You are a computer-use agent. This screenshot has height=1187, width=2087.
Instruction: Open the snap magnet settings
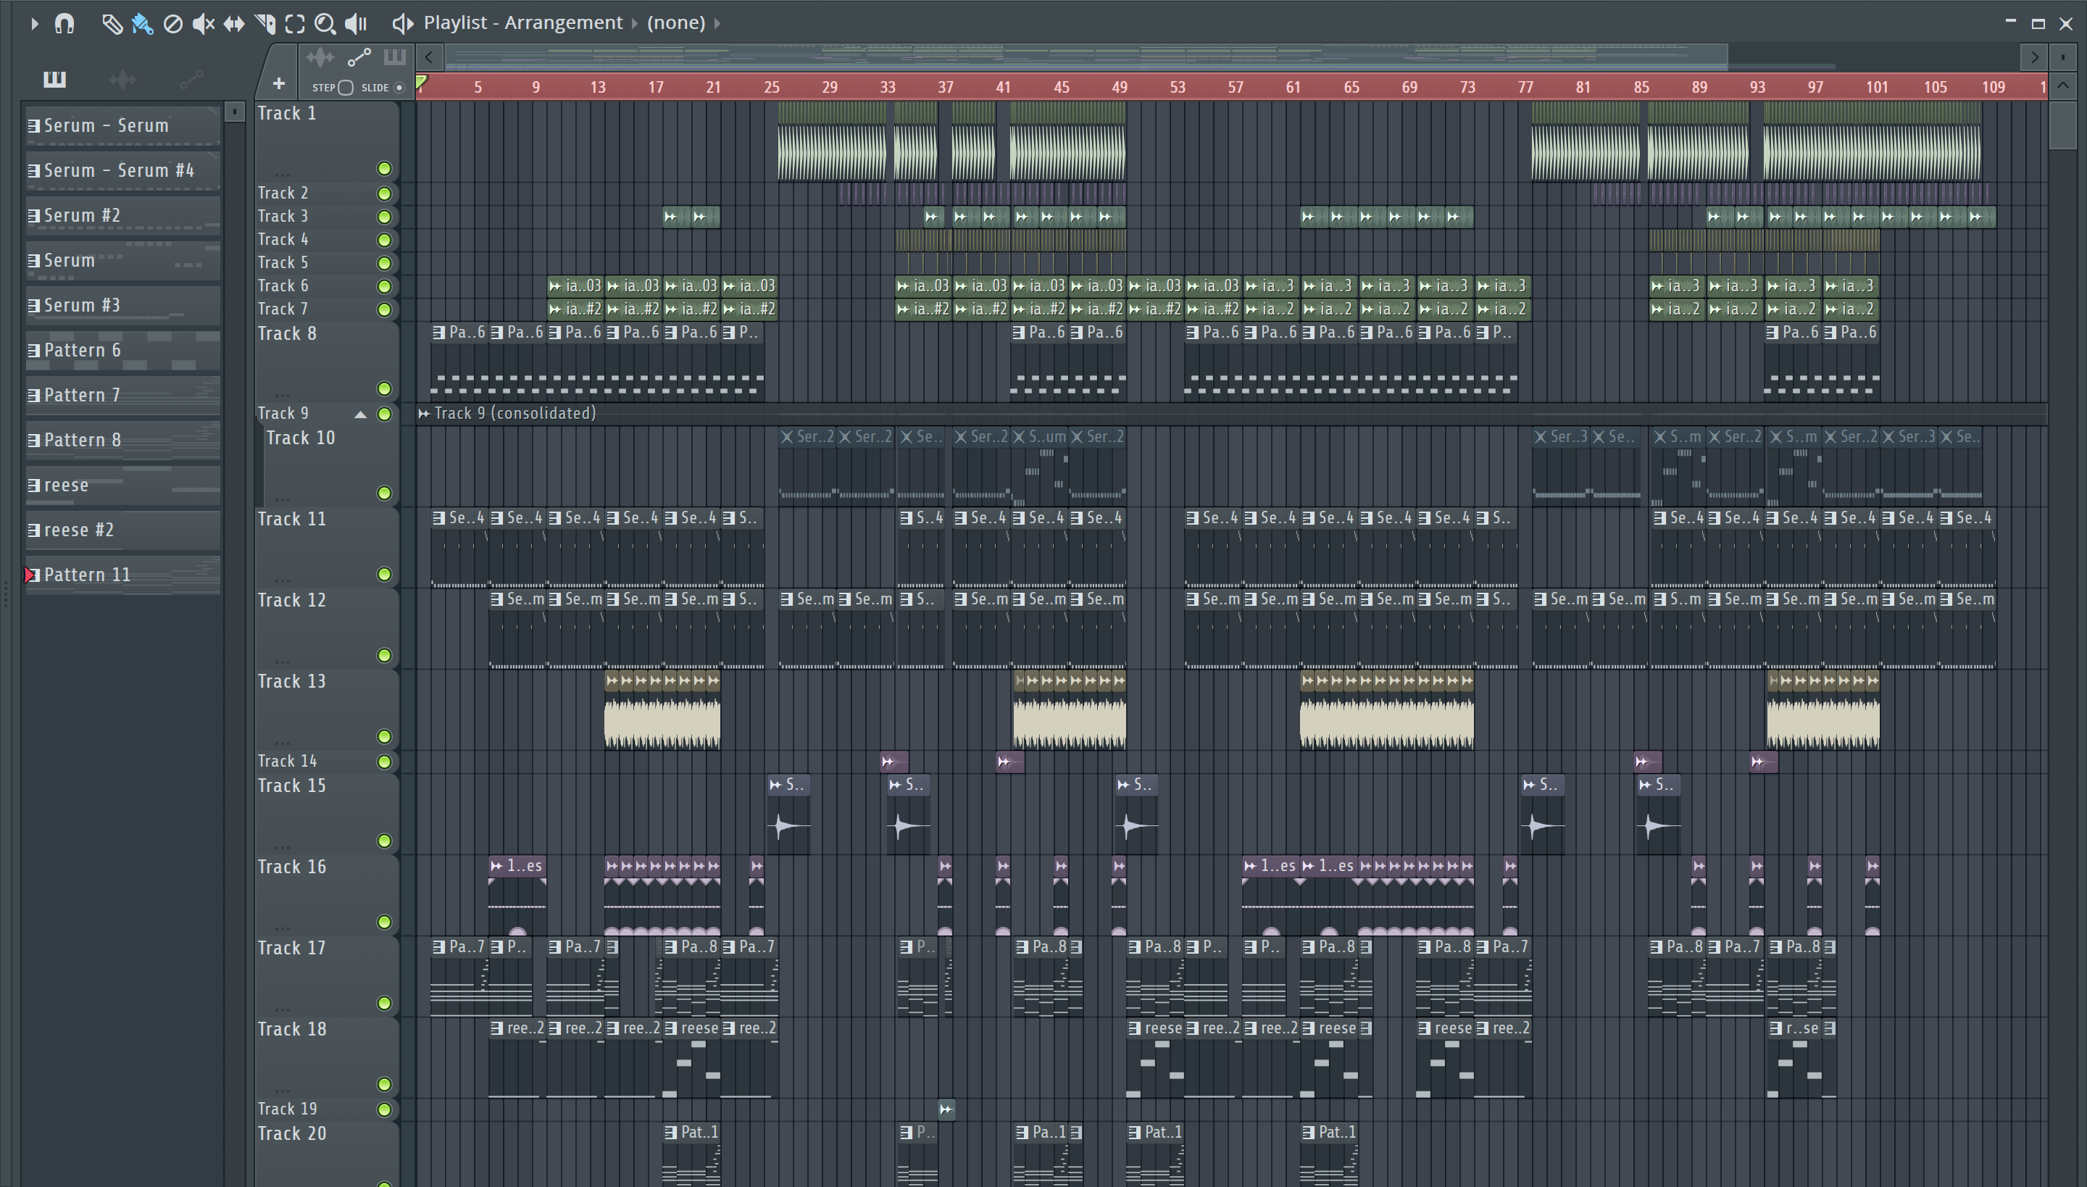[64, 24]
